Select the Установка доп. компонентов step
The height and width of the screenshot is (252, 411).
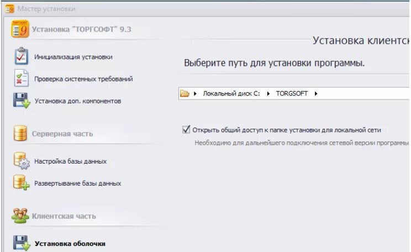point(78,101)
